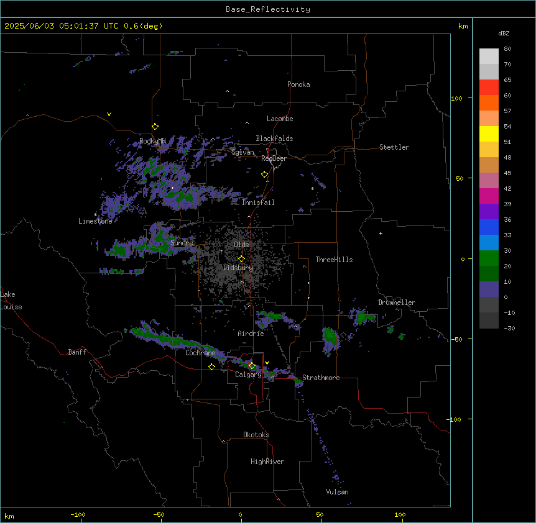Pick the magenta 39-42 dBZ legend swatch

pos(489,196)
